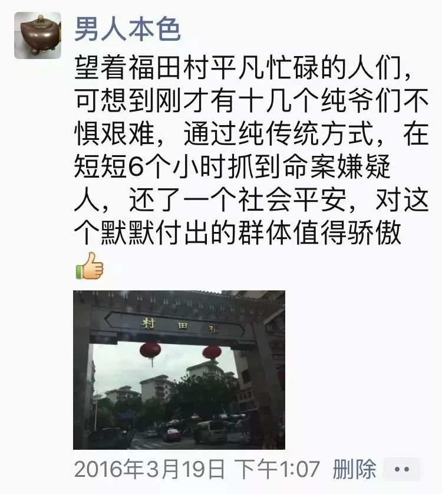Click the thumbs-up emoji in the post
The width and height of the screenshot is (442, 494).
pyautogui.click(x=90, y=266)
